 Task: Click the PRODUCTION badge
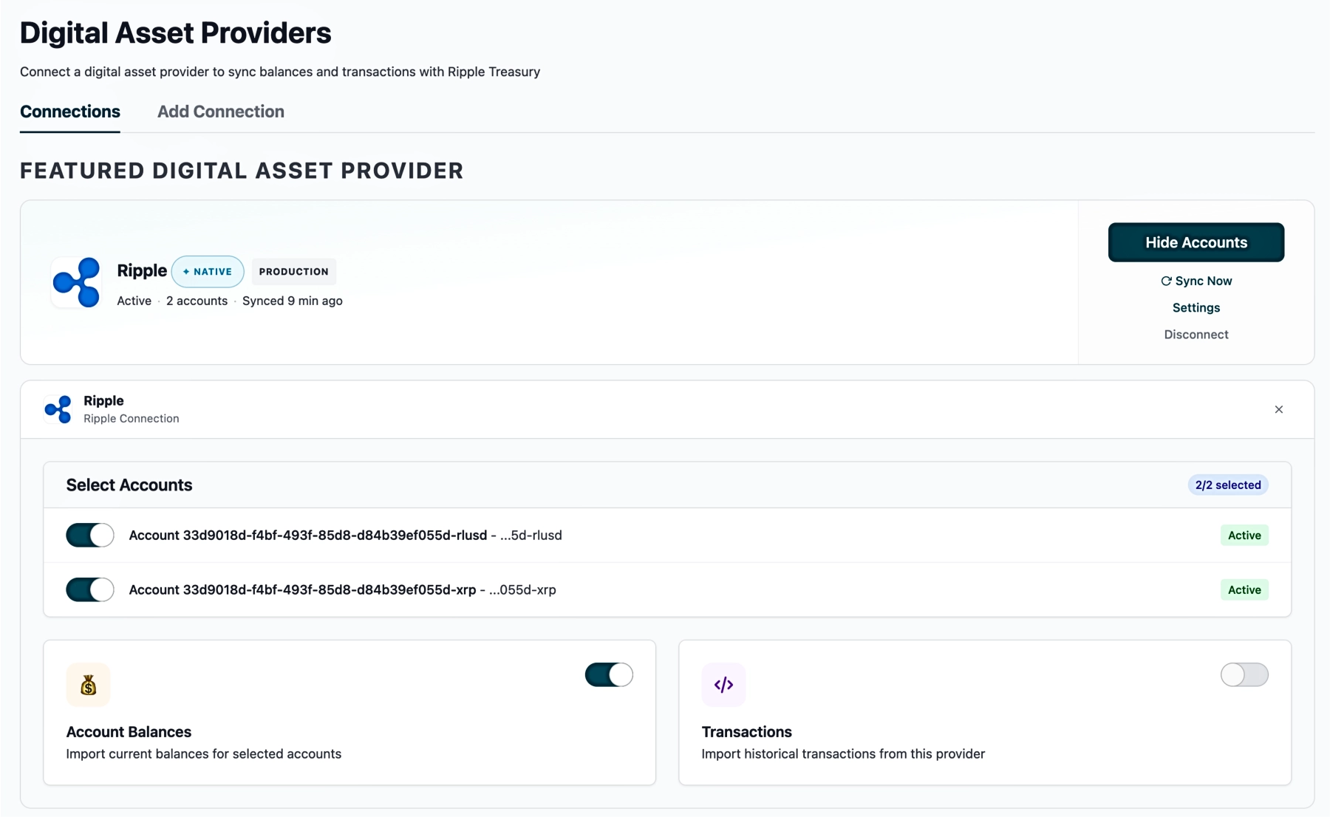[294, 272]
